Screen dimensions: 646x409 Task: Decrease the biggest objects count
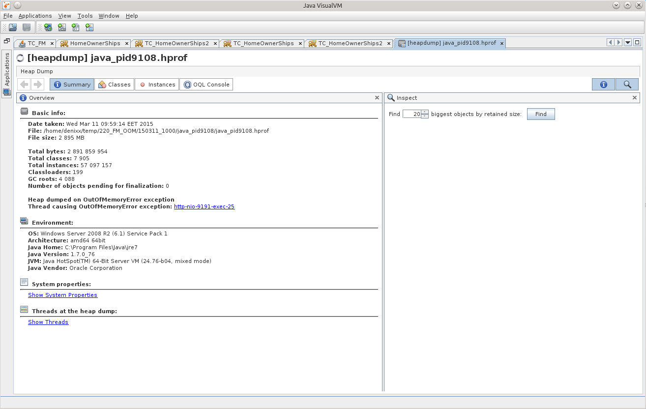pyautogui.click(x=425, y=116)
